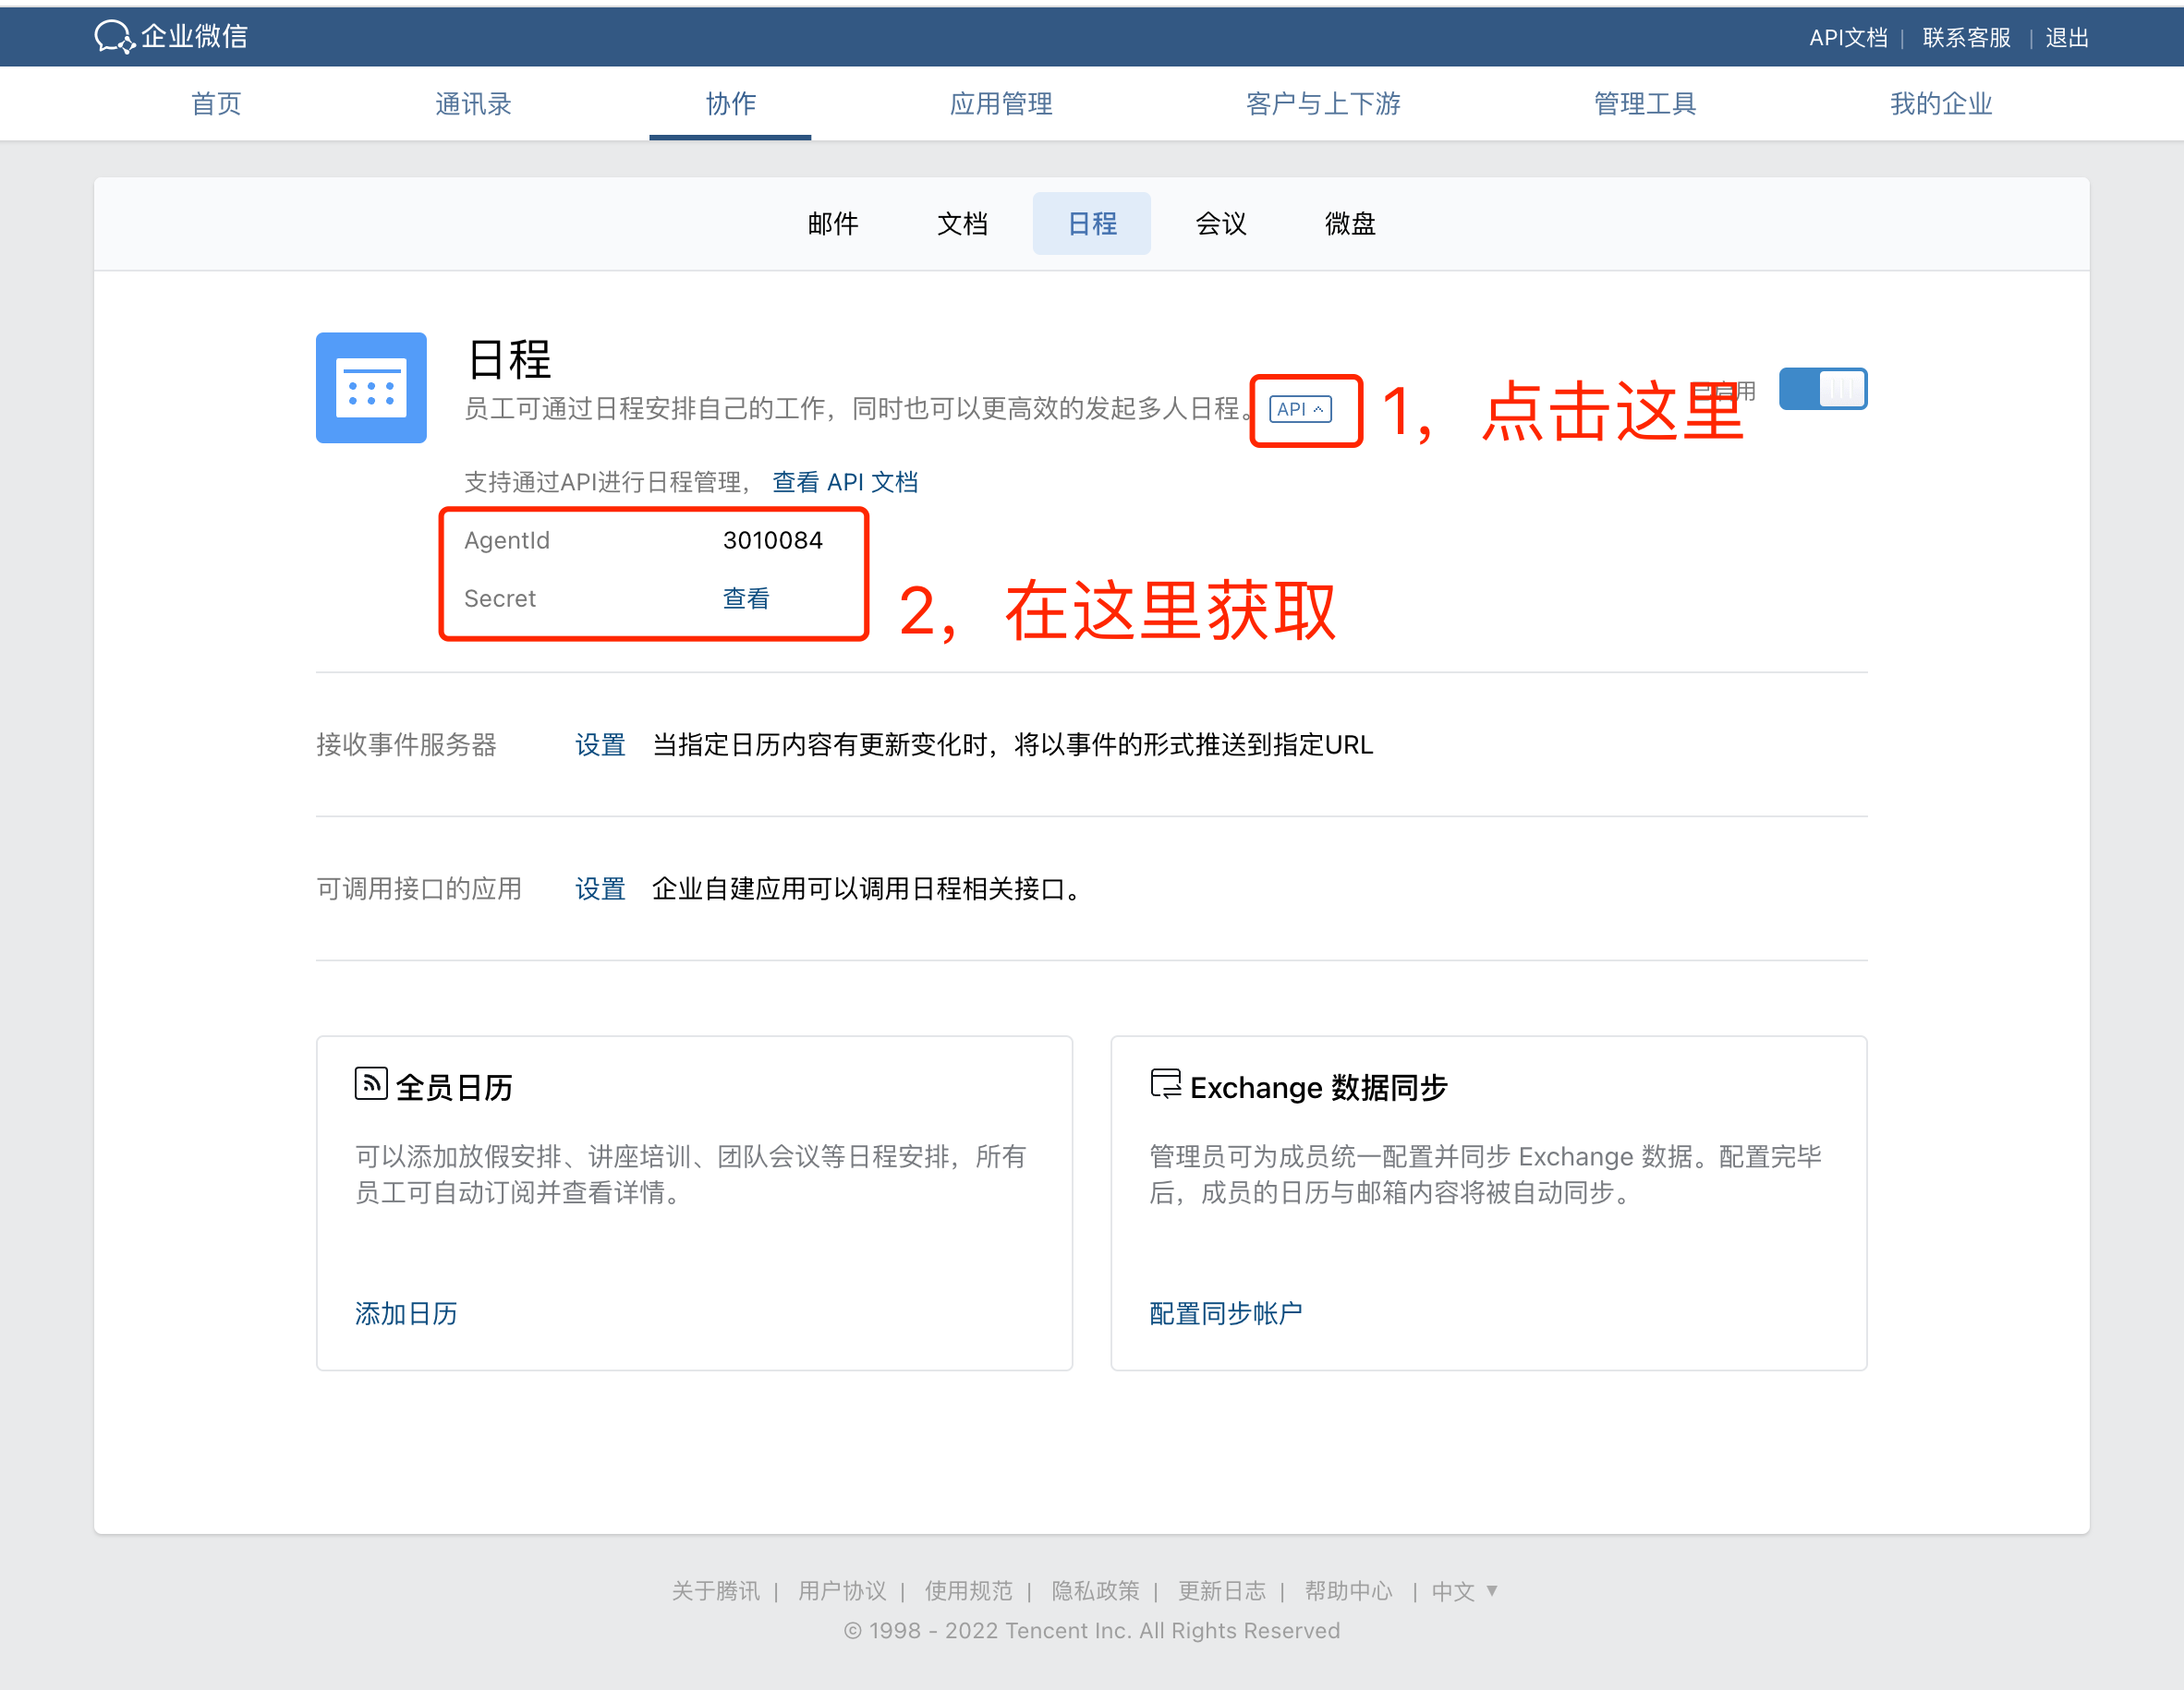Click the 全员日历 feed icon
The image size is (2184, 1690).
tap(371, 1083)
